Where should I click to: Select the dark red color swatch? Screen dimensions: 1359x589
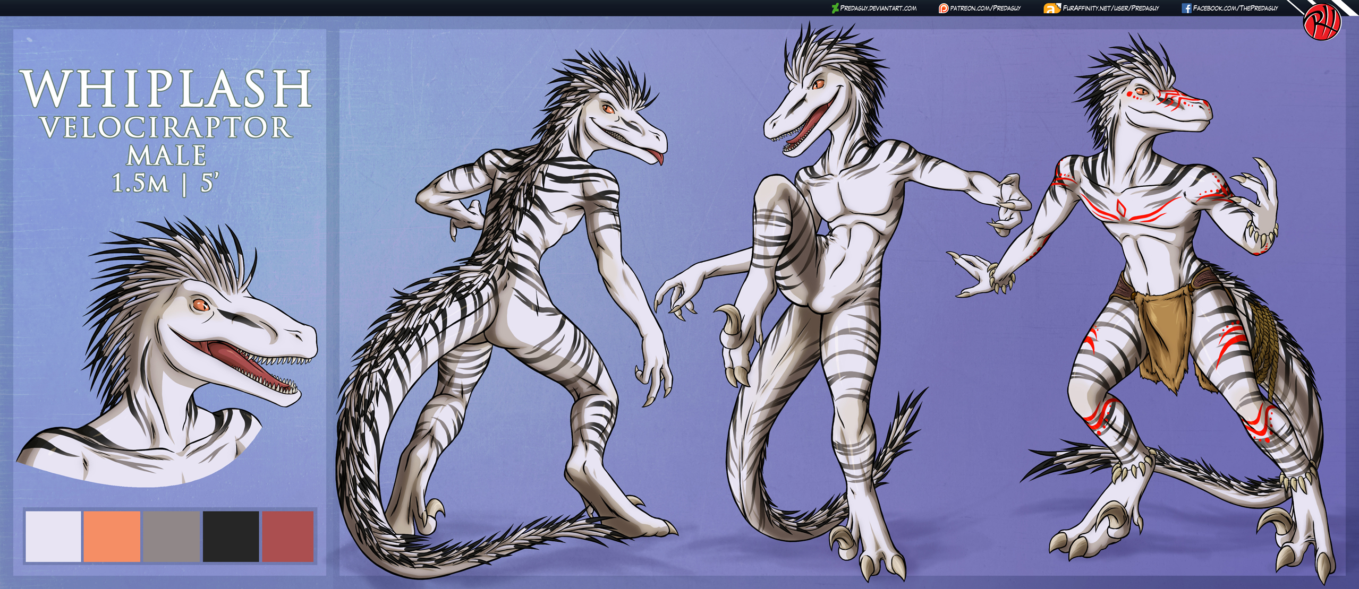click(x=287, y=536)
